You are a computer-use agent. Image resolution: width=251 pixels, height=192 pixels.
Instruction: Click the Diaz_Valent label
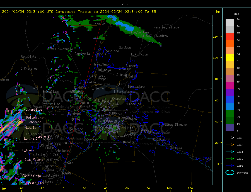(x=34, y=160)
